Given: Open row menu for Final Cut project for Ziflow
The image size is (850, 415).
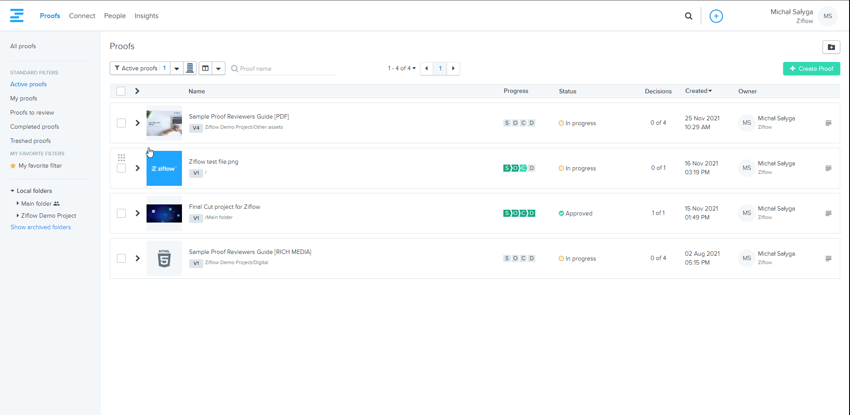Looking at the screenshot, I should 828,213.
